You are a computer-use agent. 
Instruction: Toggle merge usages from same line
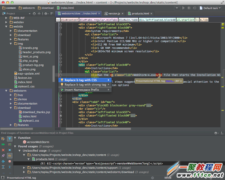[10, 144]
